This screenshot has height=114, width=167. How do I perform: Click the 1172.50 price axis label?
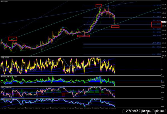(164, 4)
